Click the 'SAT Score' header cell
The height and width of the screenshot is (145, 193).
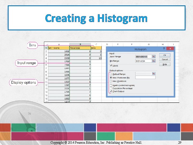point(59,48)
